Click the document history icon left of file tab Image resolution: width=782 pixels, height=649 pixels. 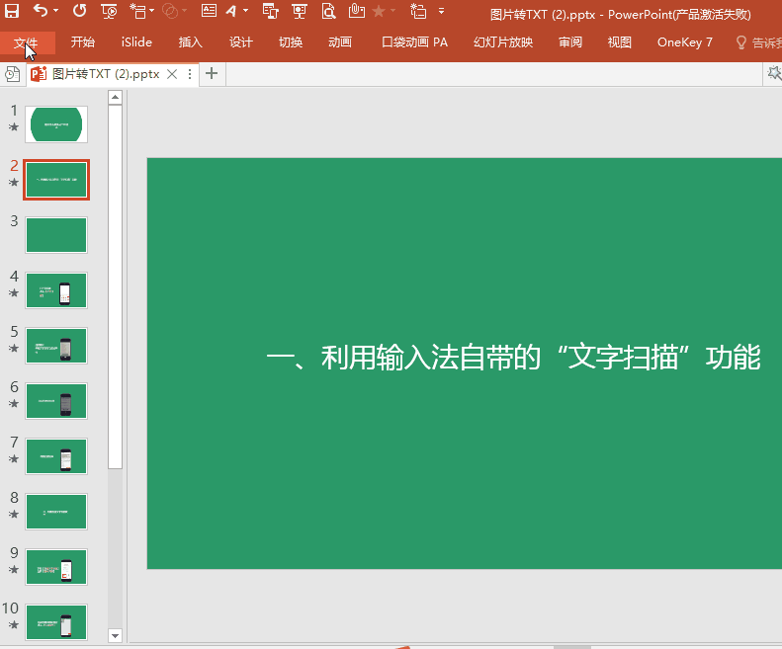(x=13, y=74)
